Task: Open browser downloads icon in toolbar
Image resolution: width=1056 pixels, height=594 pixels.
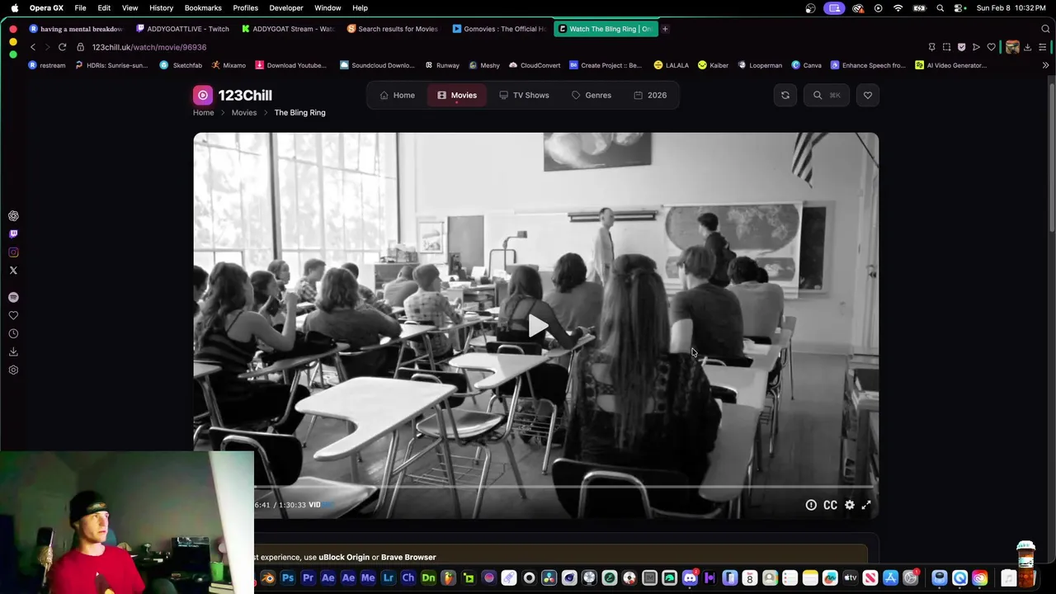Action: coord(1027,47)
